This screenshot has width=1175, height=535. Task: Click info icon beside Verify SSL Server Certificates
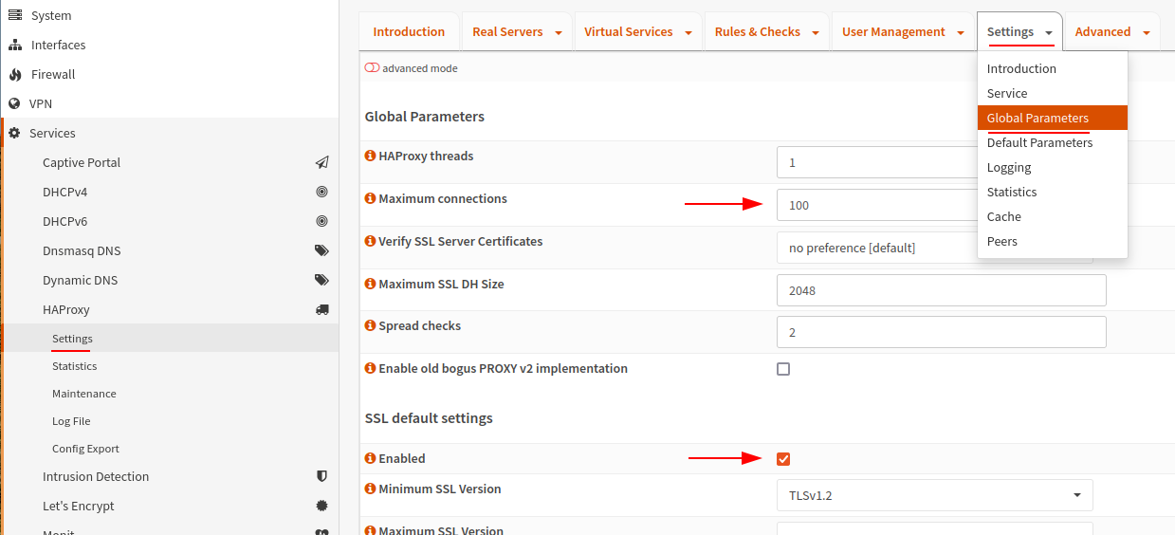pyautogui.click(x=371, y=241)
